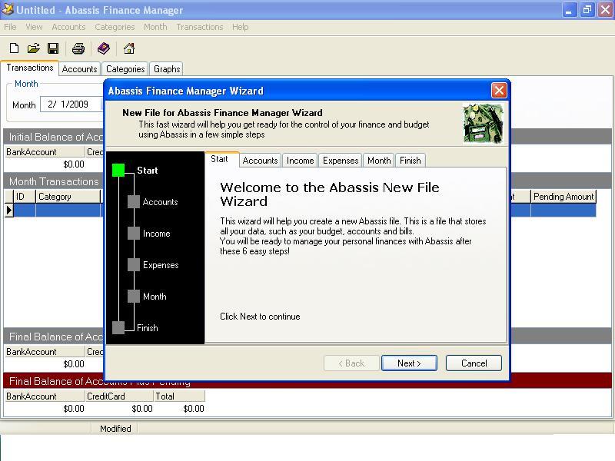The height and width of the screenshot is (461, 615).
Task: Click the printer icon in toolbar
Action: (x=78, y=48)
